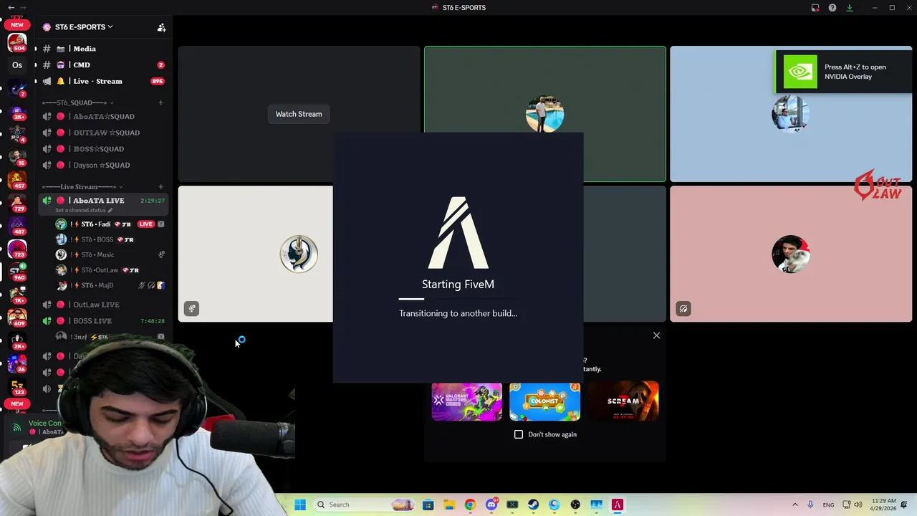Select user ST6•OutLaw in voice list
The image size is (917, 516).
click(111, 270)
